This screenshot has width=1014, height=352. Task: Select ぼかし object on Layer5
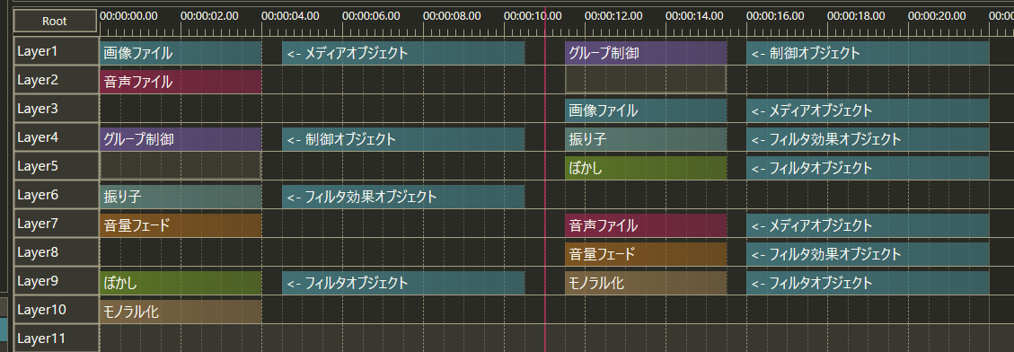646,168
